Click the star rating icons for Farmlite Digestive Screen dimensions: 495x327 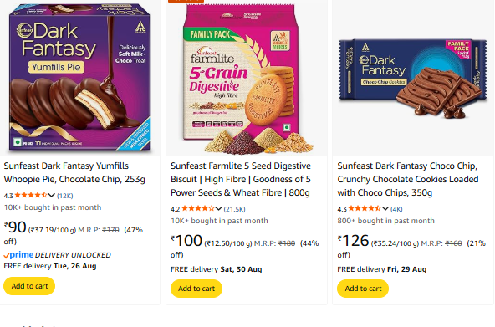(198, 208)
